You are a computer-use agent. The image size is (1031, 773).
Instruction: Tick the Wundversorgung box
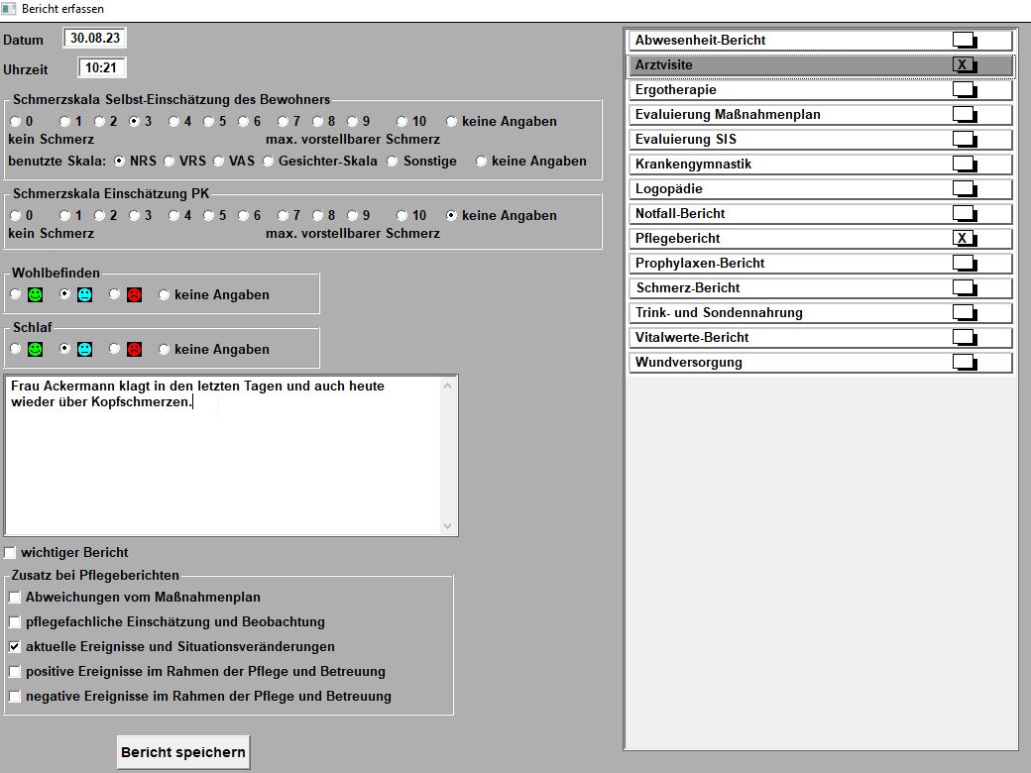coord(965,362)
